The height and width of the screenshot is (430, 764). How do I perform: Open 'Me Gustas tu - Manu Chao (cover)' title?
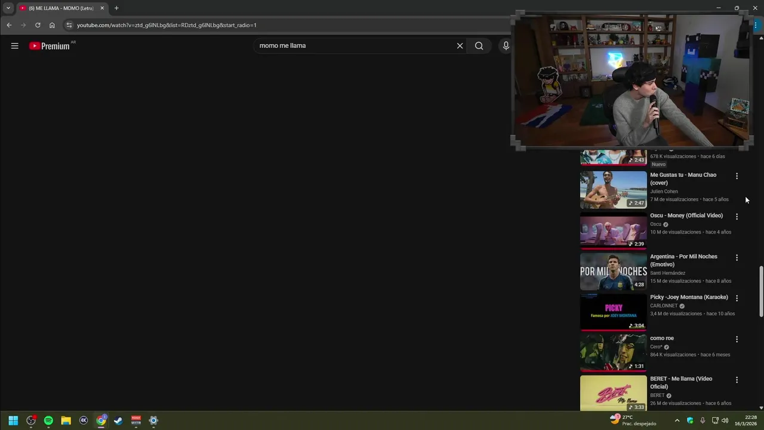click(x=683, y=179)
